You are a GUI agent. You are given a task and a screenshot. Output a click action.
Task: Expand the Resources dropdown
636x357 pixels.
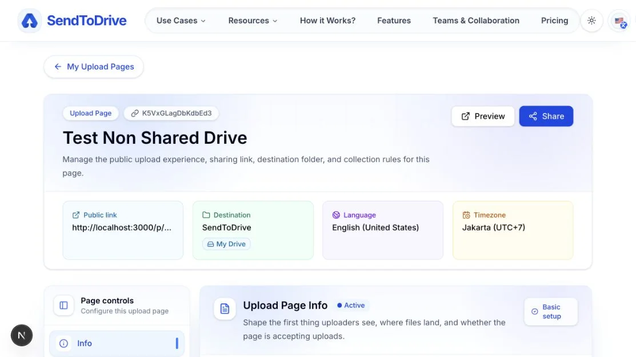pos(253,21)
